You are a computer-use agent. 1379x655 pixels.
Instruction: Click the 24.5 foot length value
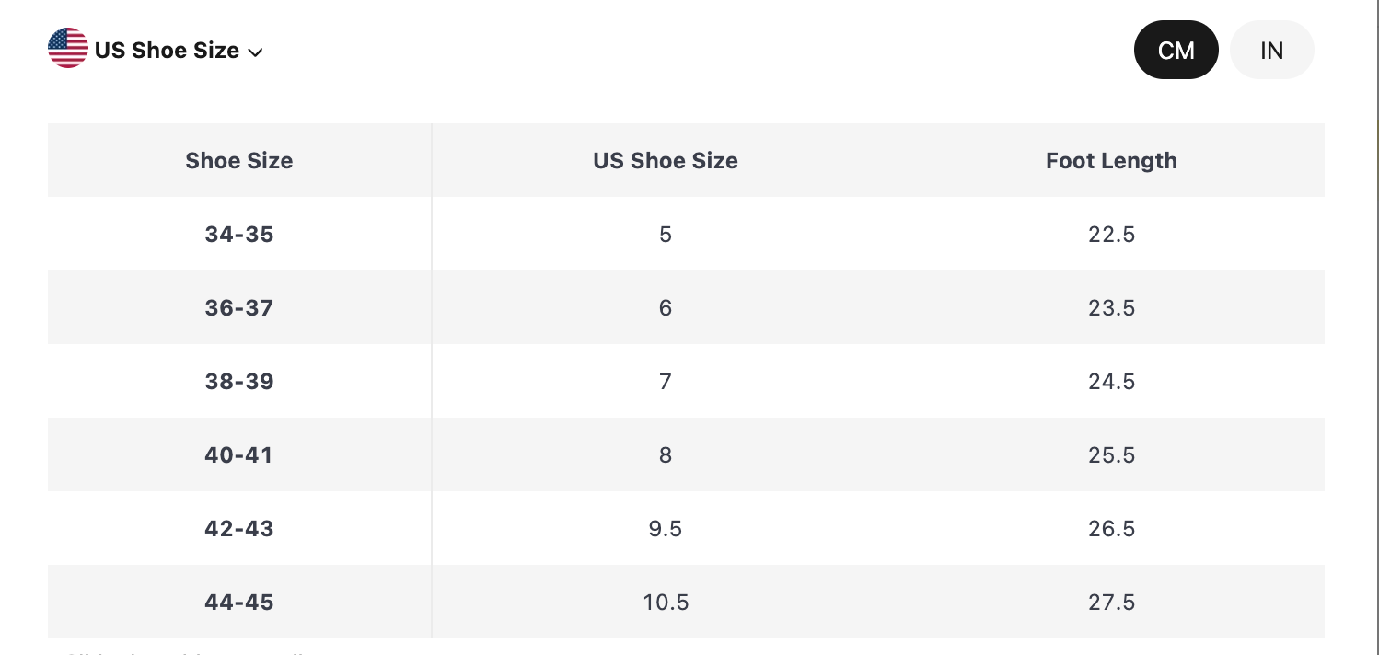pyautogui.click(x=1111, y=381)
